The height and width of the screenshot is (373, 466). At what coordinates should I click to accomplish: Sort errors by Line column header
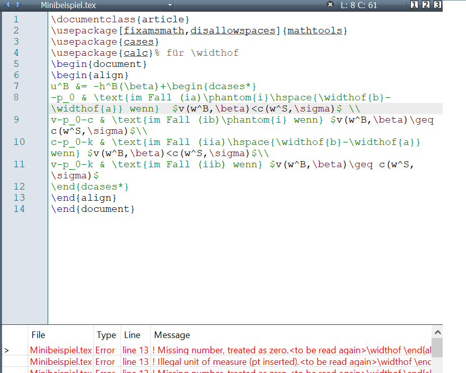(x=132, y=335)
